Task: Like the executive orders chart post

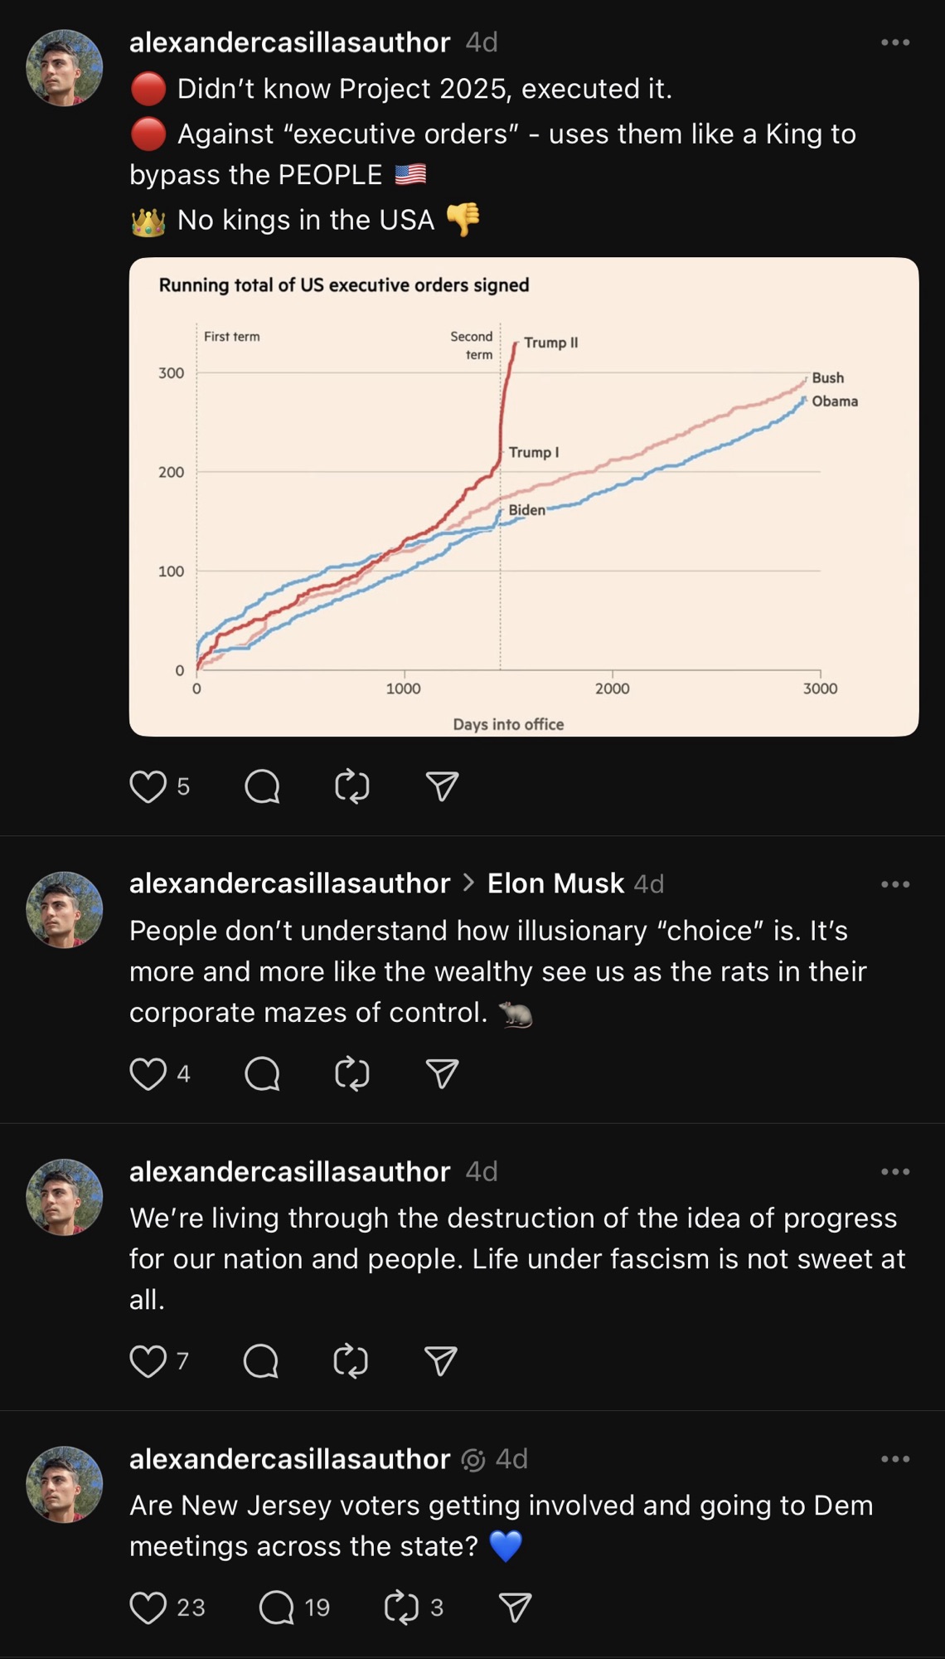Action: 148,786
